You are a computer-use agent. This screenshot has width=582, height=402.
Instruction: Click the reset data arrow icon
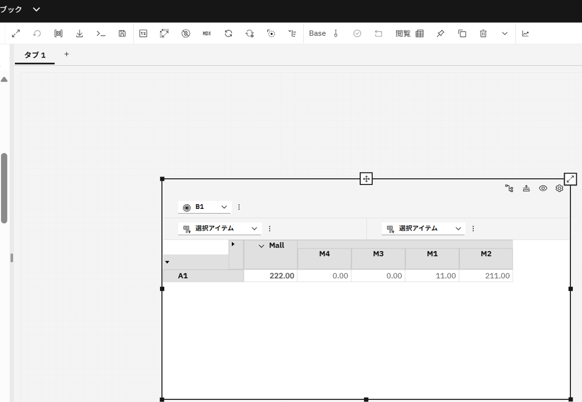(378, 33)
